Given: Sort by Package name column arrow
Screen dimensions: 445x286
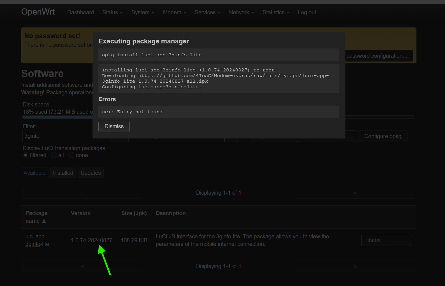Looking at the screenshot, I should coord(44,221).
